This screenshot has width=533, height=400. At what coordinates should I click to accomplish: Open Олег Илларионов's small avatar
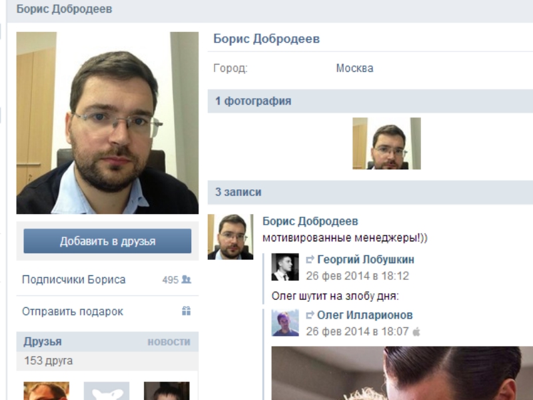(x=285, y=323)
